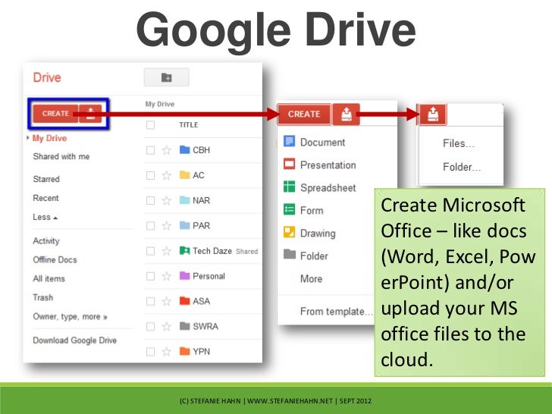Image resolution: width=552 pixels, height=414 pixels.
Task: Collapse the sidebar with Less
Action: coord(45,217)
